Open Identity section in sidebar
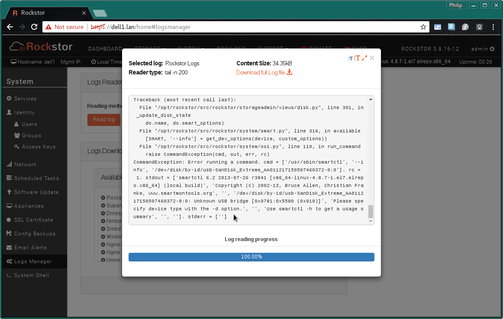 (20, 113)
